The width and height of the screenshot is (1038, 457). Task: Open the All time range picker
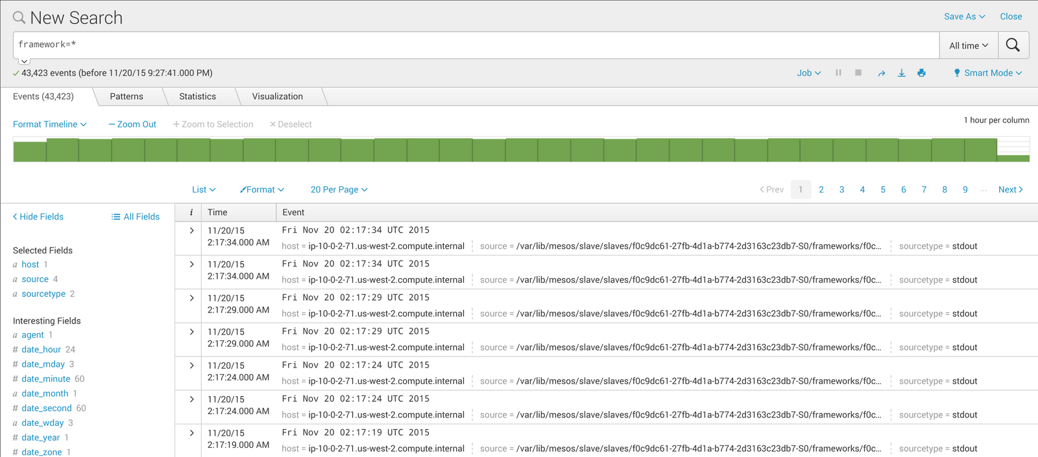969,45
